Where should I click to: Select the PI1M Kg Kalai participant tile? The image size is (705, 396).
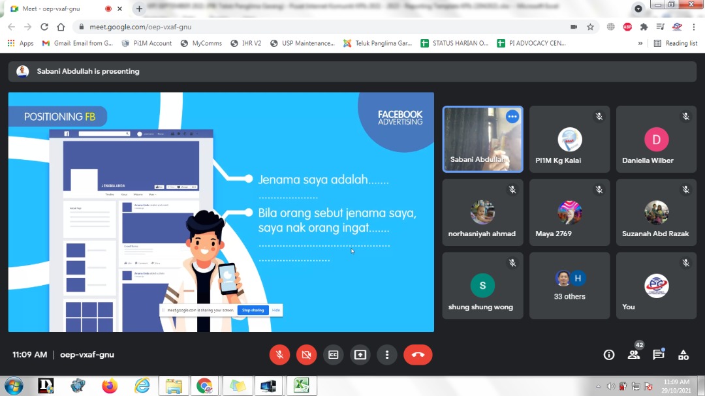pyautogui.click(x=569, y=139)
